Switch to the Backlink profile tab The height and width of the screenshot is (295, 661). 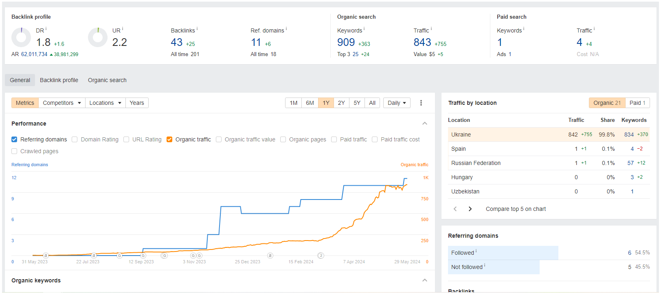coord(59,80)
